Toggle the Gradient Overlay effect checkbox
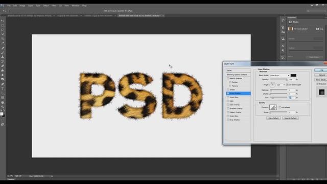Screen dimensions: 327x184 point(228,108)
